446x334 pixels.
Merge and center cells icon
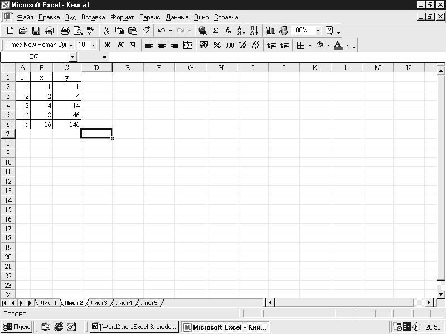(x=188, y=45)
